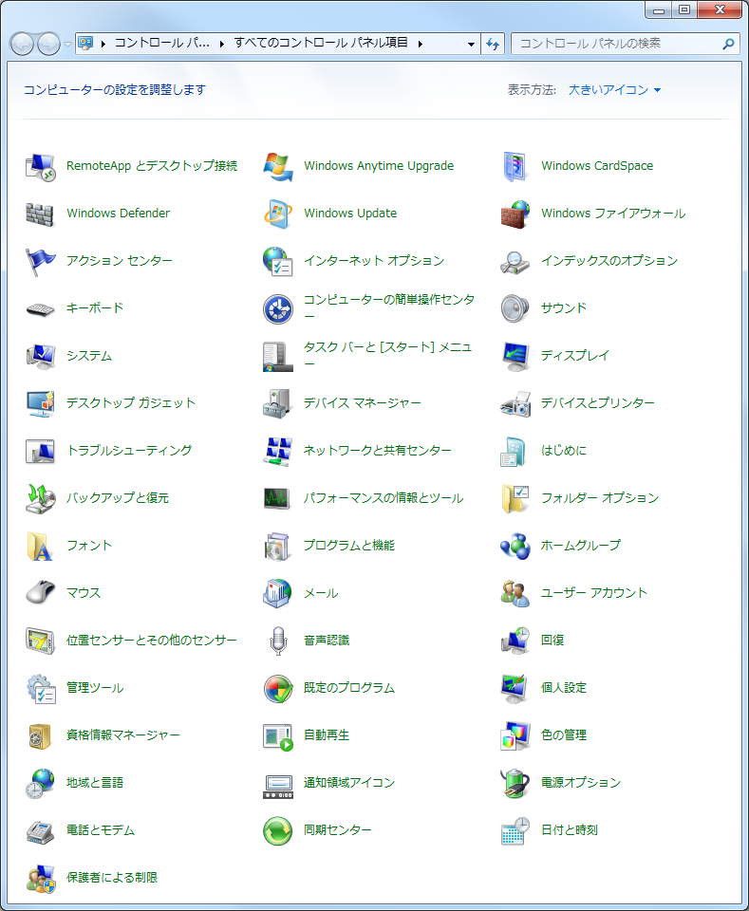Click the Windows ファイアウォール brick wall icon
Screen dimensions: 749x911
click(515, 214)
